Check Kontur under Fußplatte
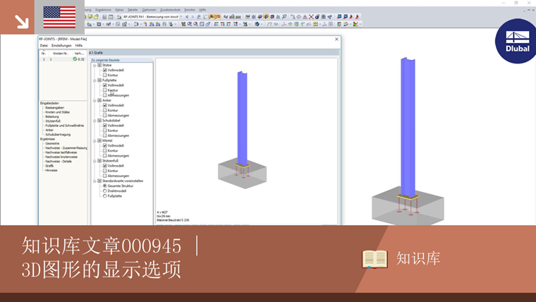This screenshot has width=536, height=302. [105, 90]
